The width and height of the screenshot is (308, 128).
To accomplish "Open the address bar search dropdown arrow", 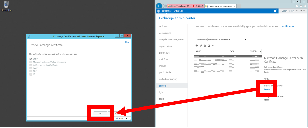I will click(x=190, y=6).
